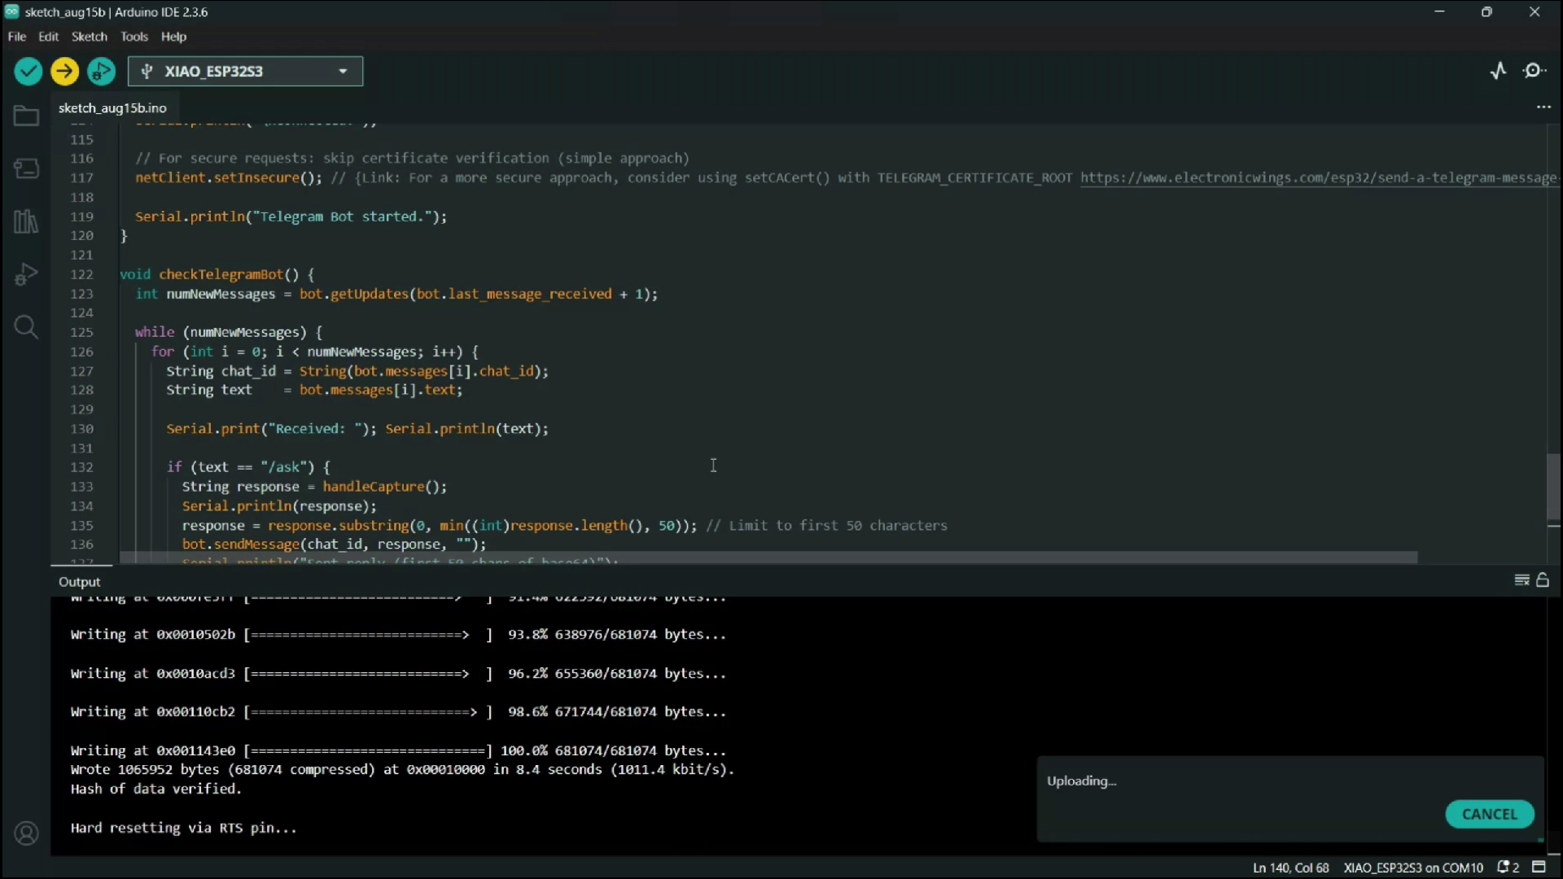The height and width of the screenshot is (879, 1563).
Task: Click the "Limit to first 50 characters" comment
Action: click(x=827, y=526)
